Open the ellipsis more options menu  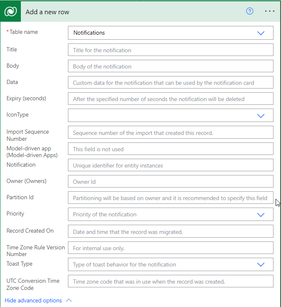[270, 11]
